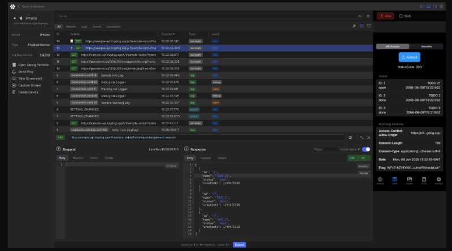Click the LogDog paw logo
Screen dimensions: 452x251
(x=11, y=6)
